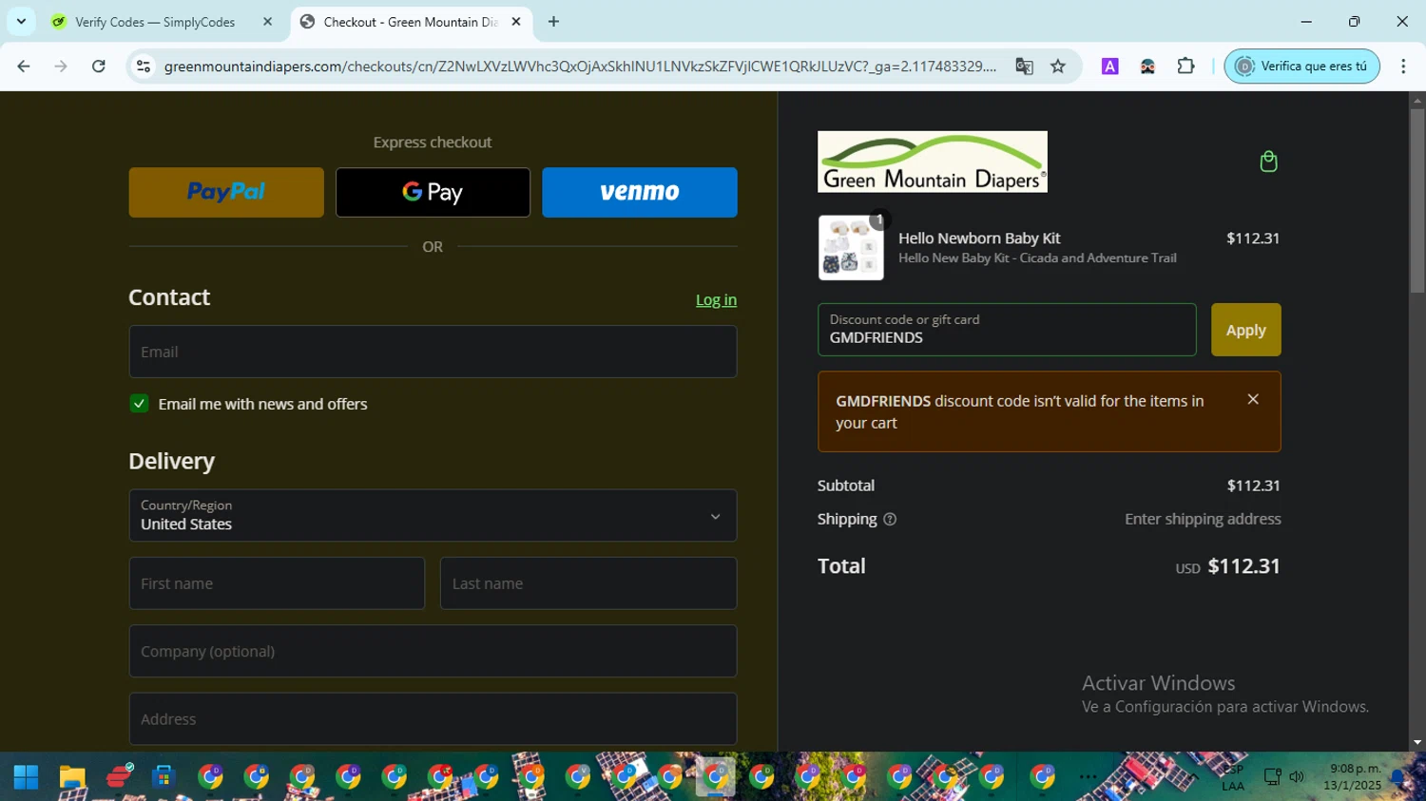Open the Windows Start menu

coord(26,777)
